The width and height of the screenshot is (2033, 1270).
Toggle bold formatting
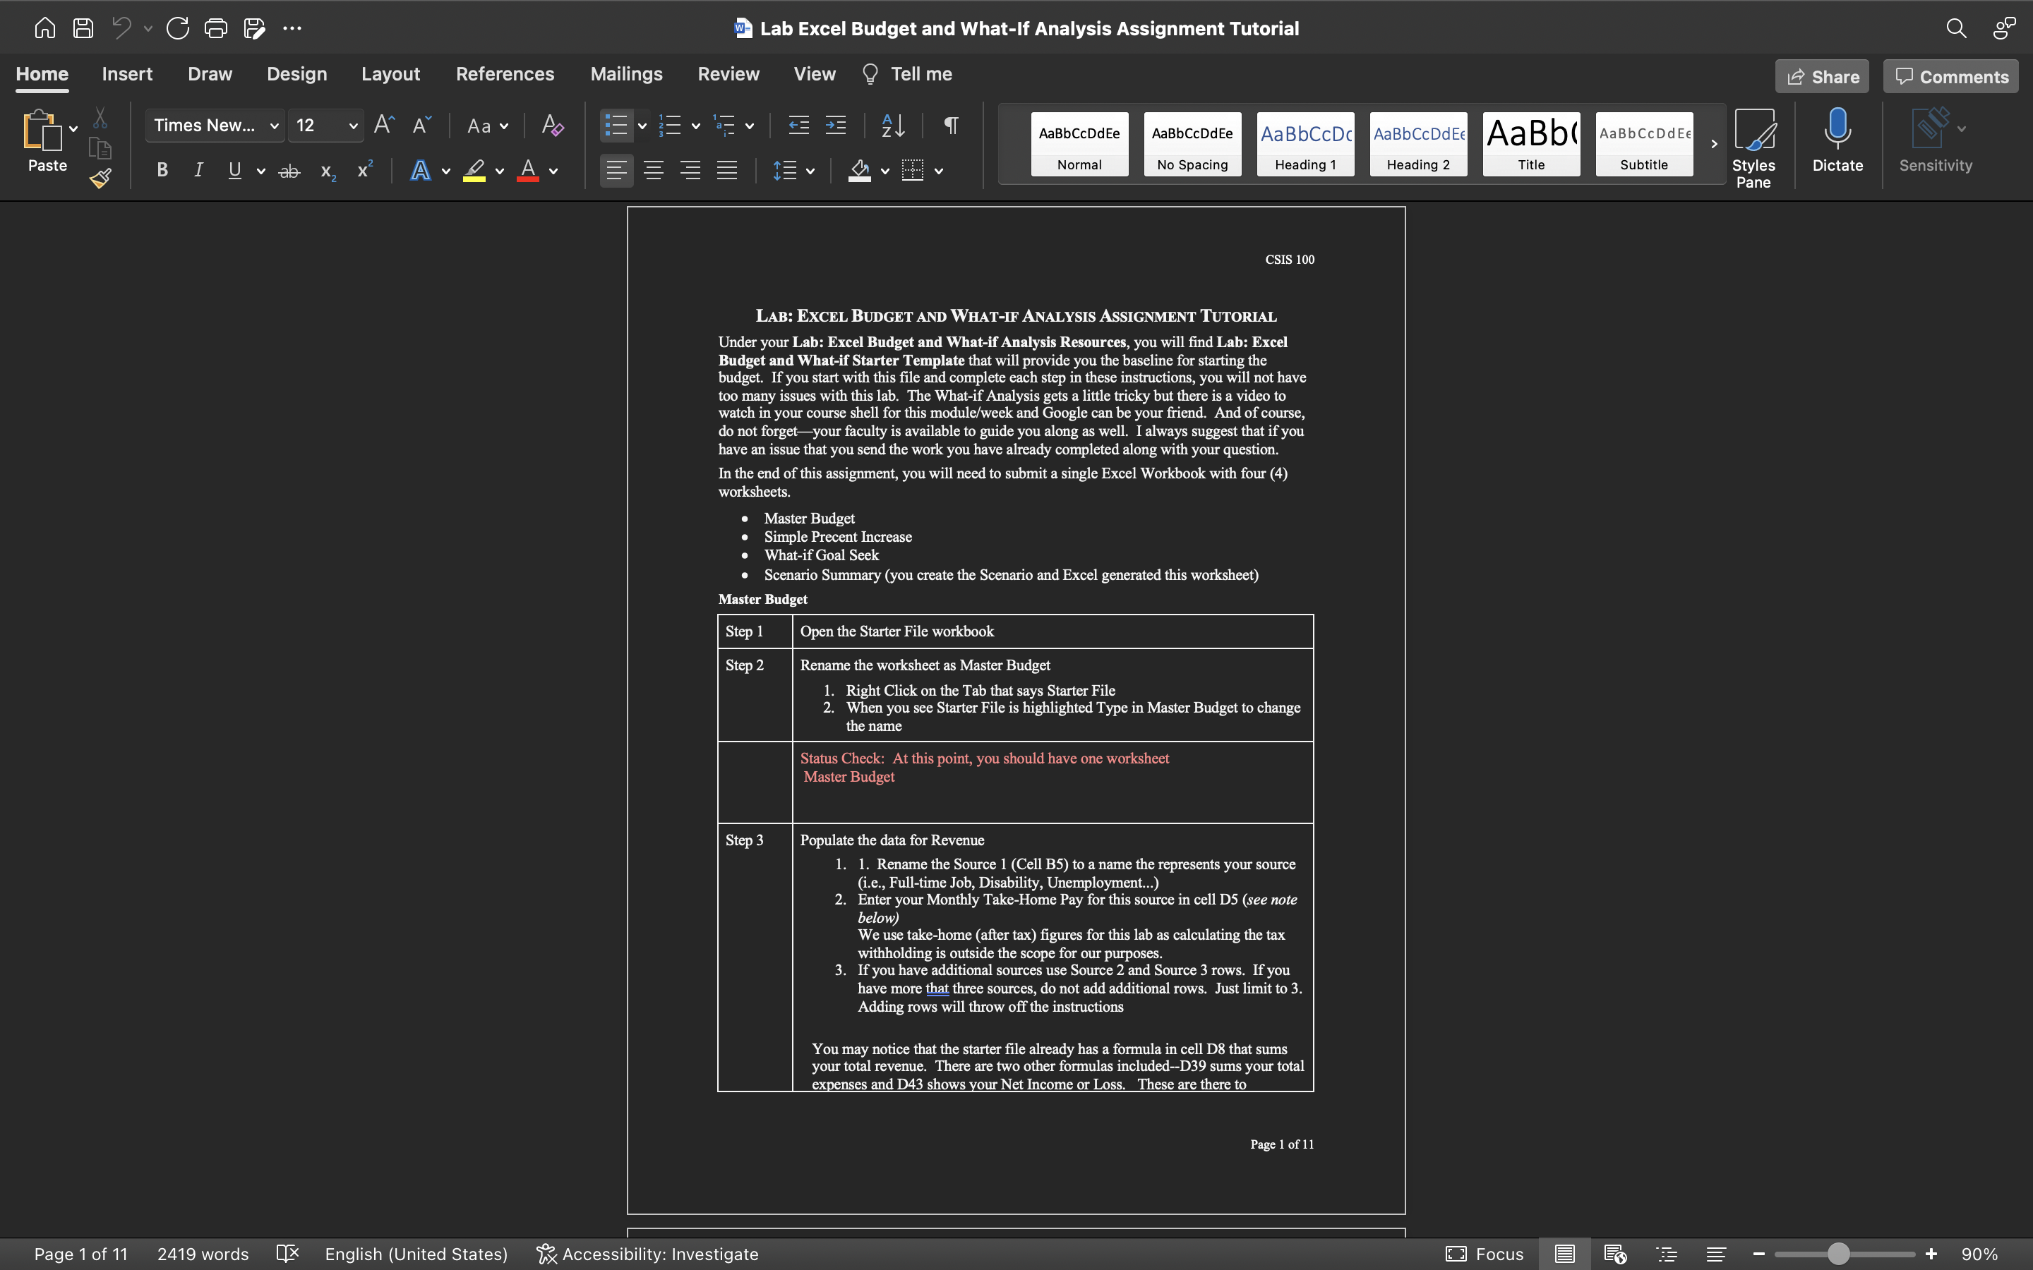pos(162,169)
